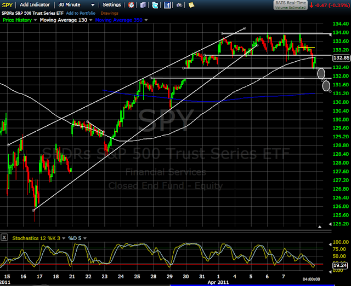
Task: Click the BATS Real-Time data button
Action: point(291,5)
